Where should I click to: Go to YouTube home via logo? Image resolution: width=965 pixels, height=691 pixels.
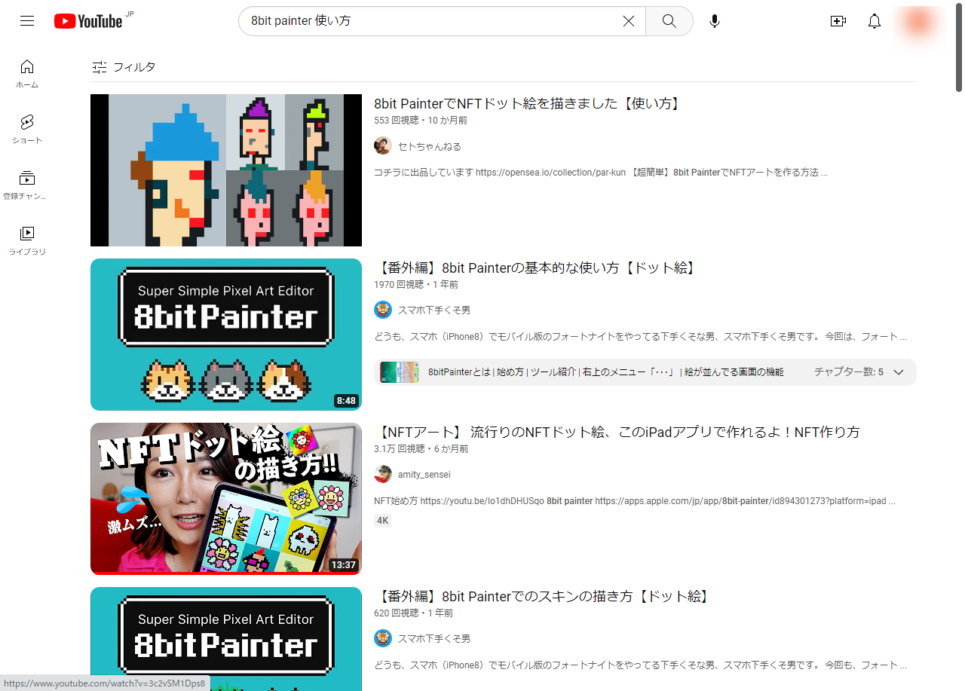click(x=88, y=21)
